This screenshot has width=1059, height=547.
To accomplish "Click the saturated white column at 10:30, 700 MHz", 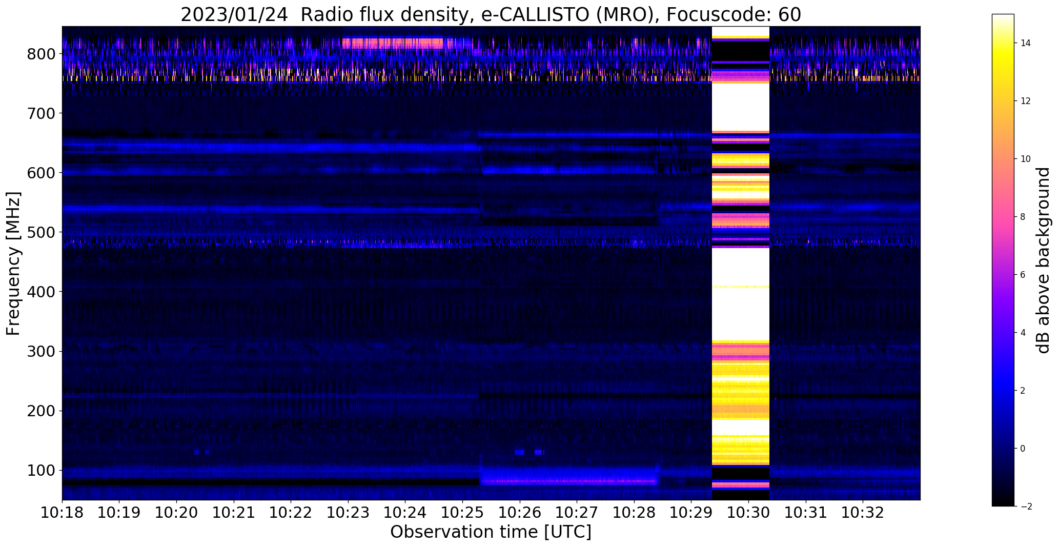I will click(741, 108).
